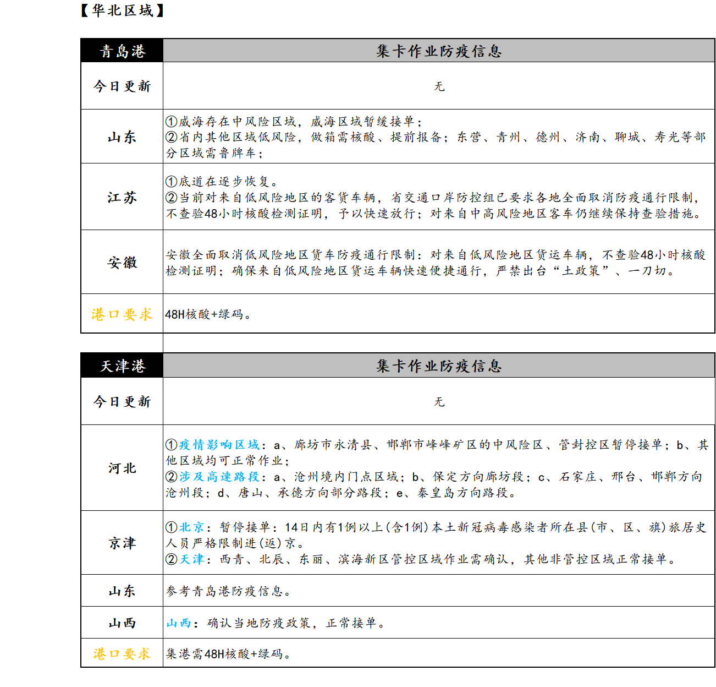The image size is (716, 687).
Task: Select 今日更新 cell in 青岛港 table
Action: click(x=122, y=86)
